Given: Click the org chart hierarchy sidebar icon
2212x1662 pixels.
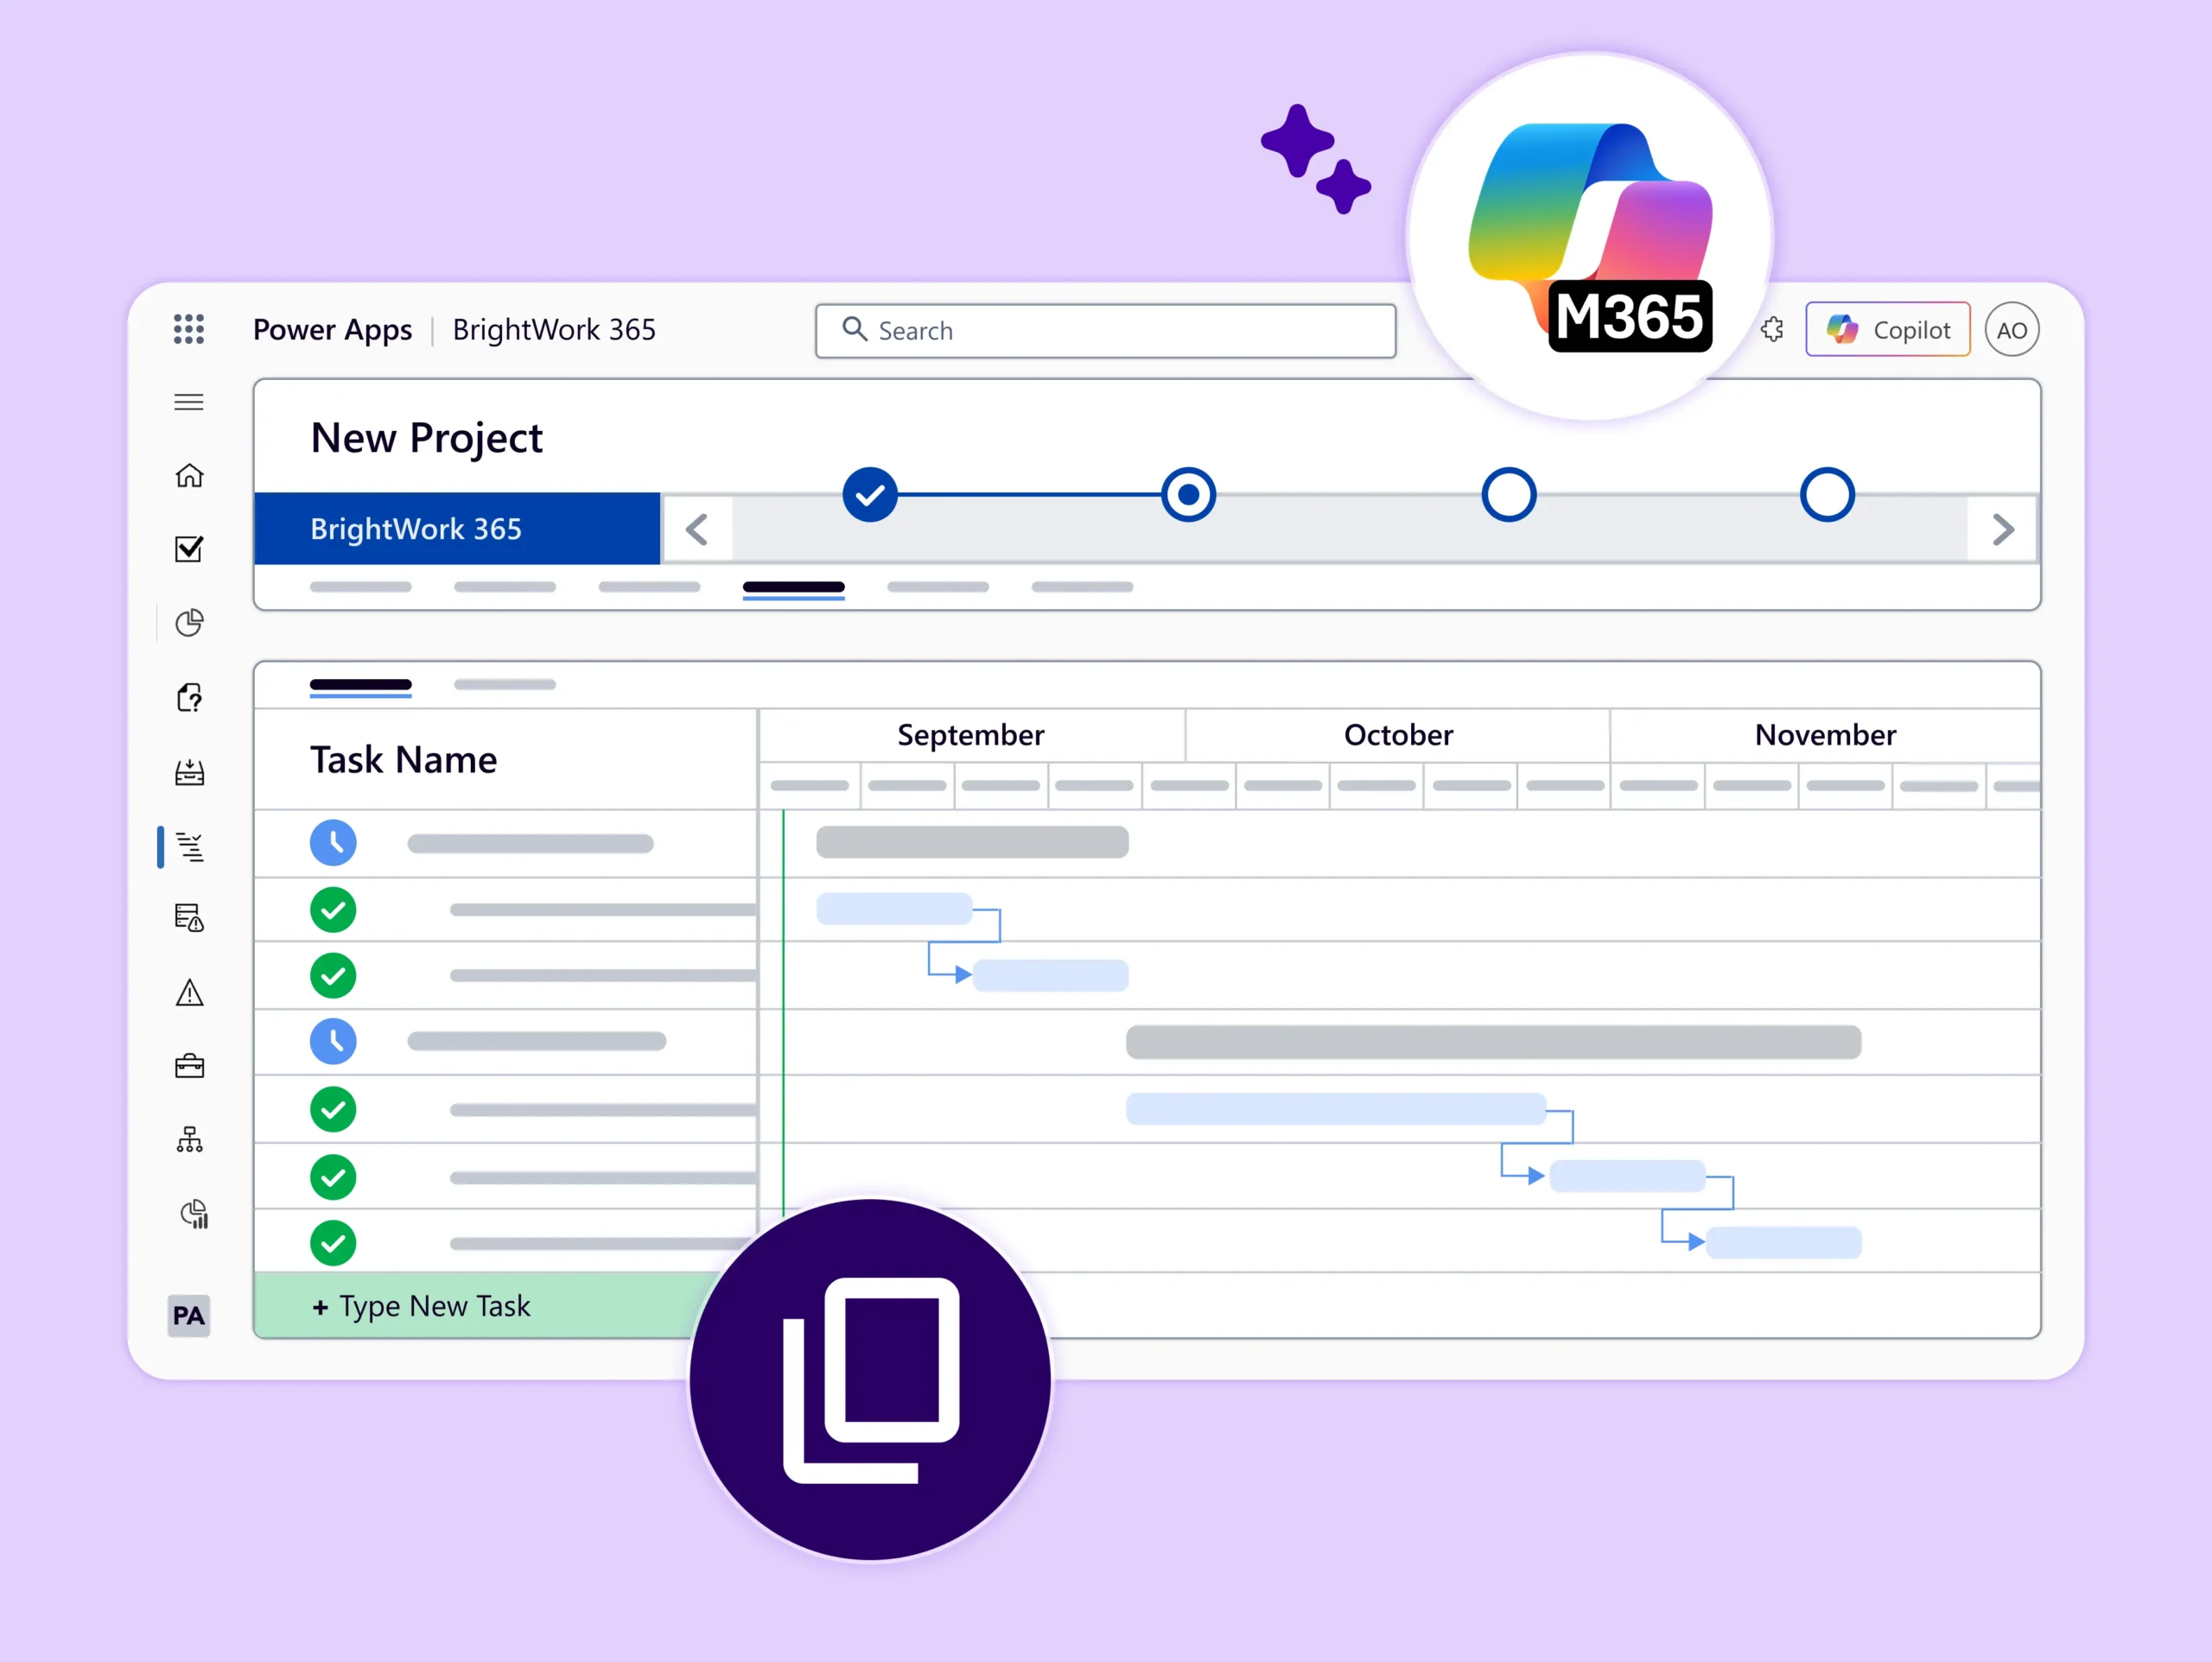Looking at the screenshot, I should (x=189, y=1140).
